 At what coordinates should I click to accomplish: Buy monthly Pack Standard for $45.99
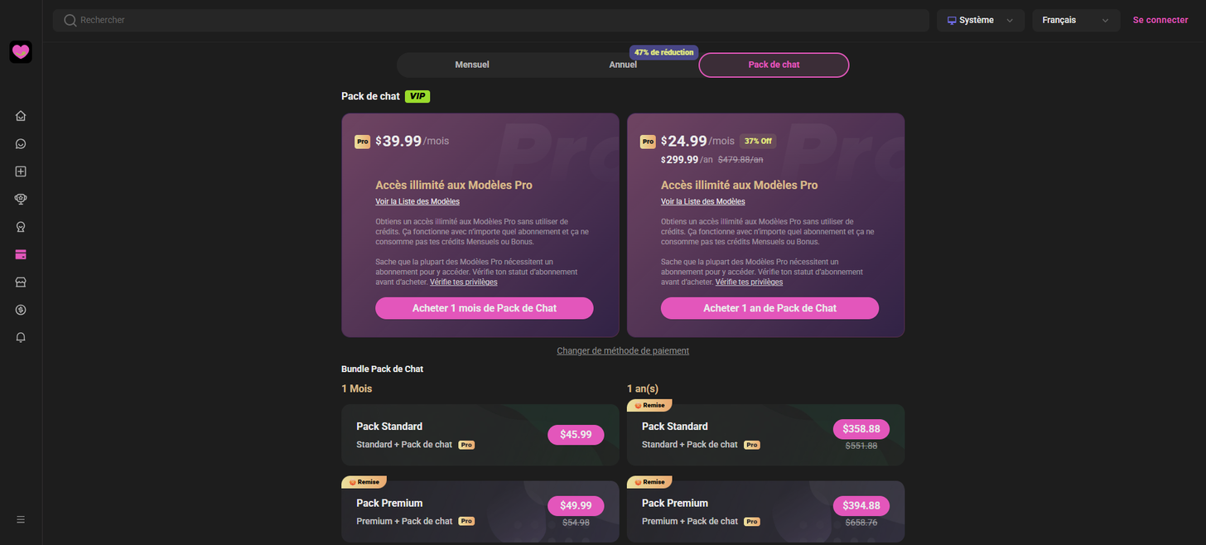coord(576,434)
